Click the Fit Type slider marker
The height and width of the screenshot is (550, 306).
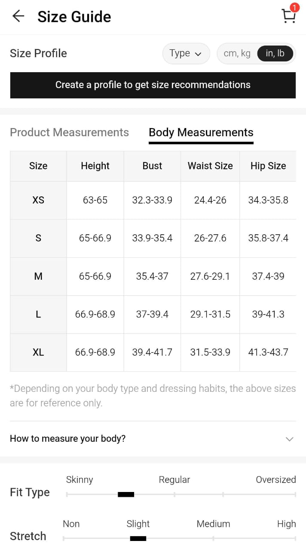(x=126, y=495)
